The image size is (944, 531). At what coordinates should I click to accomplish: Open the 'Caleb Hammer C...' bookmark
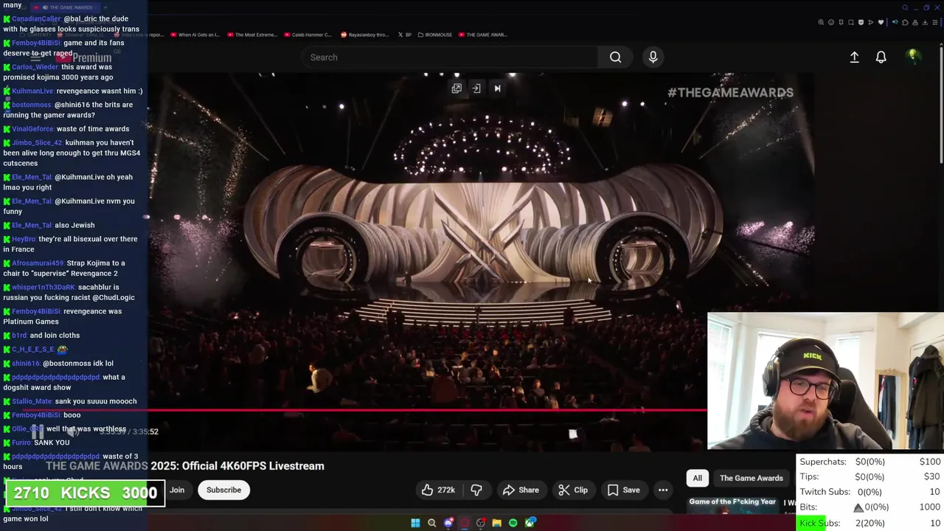(308, 35)
